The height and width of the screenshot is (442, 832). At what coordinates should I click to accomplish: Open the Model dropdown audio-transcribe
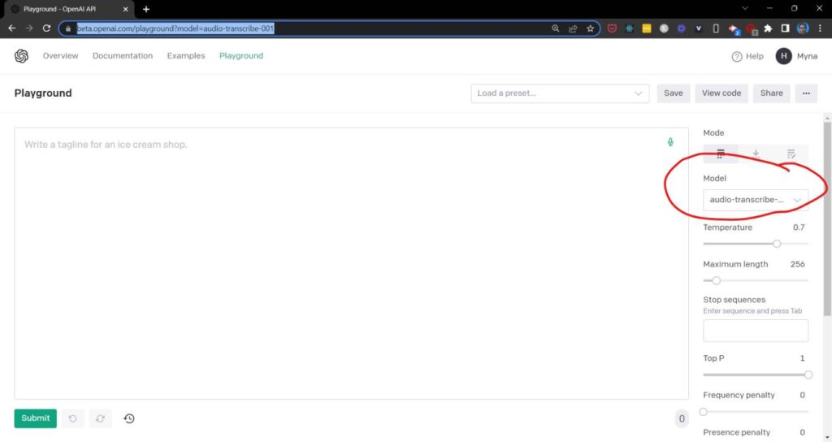[756, 200]
